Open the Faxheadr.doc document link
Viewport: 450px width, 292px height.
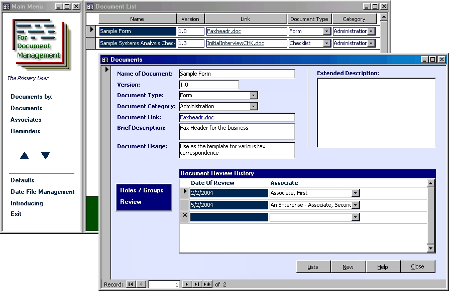pos(197,118)
